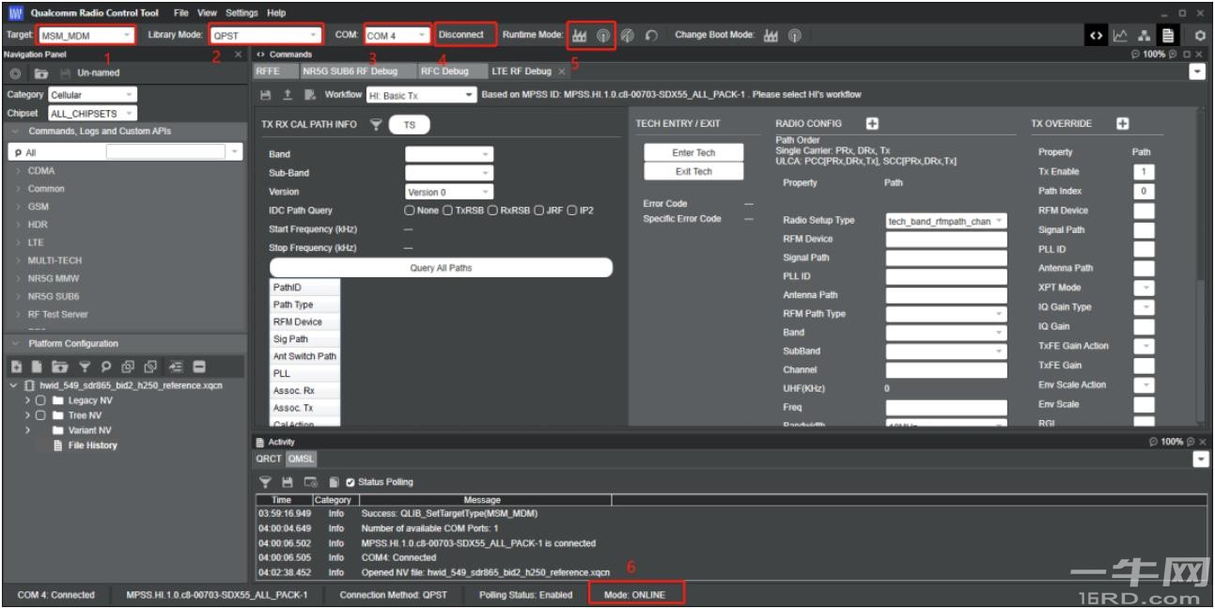Click the search icon in Platform Configuration toolbar
The height and width of the screenshot is (609, 1215).
[x=106, y=367]
